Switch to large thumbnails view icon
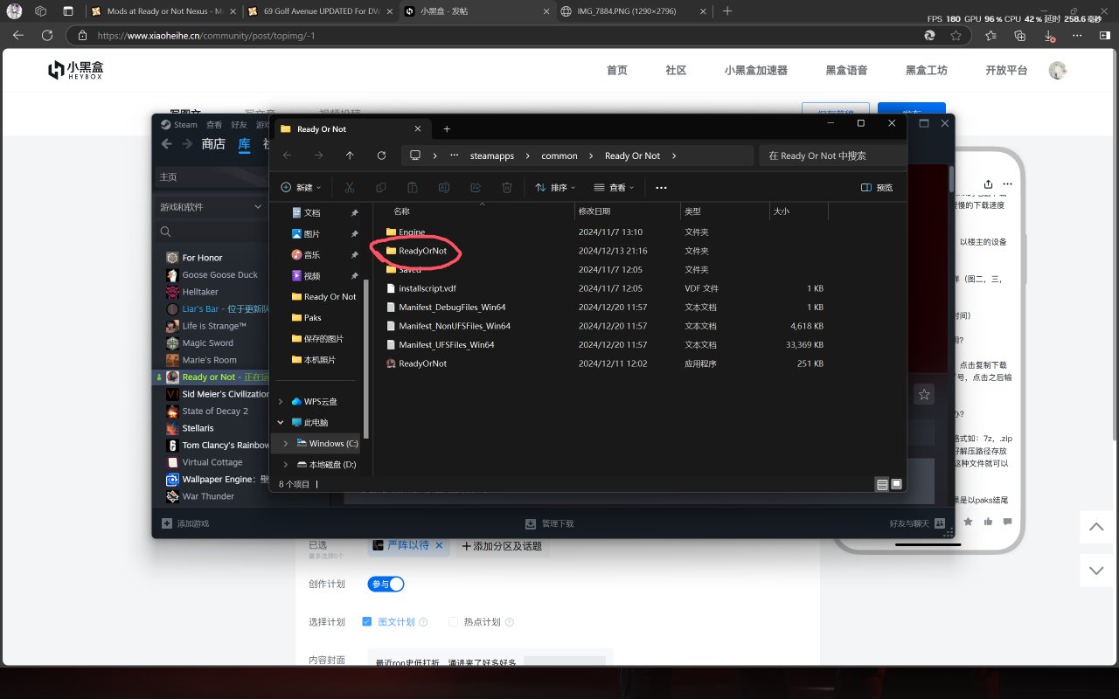The image size is (1119, 699). pyautogui.click(x=895, y=484)
